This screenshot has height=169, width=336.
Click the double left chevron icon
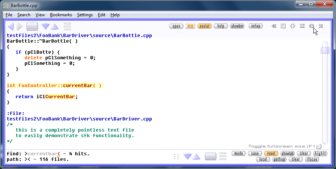pos(274,26)
